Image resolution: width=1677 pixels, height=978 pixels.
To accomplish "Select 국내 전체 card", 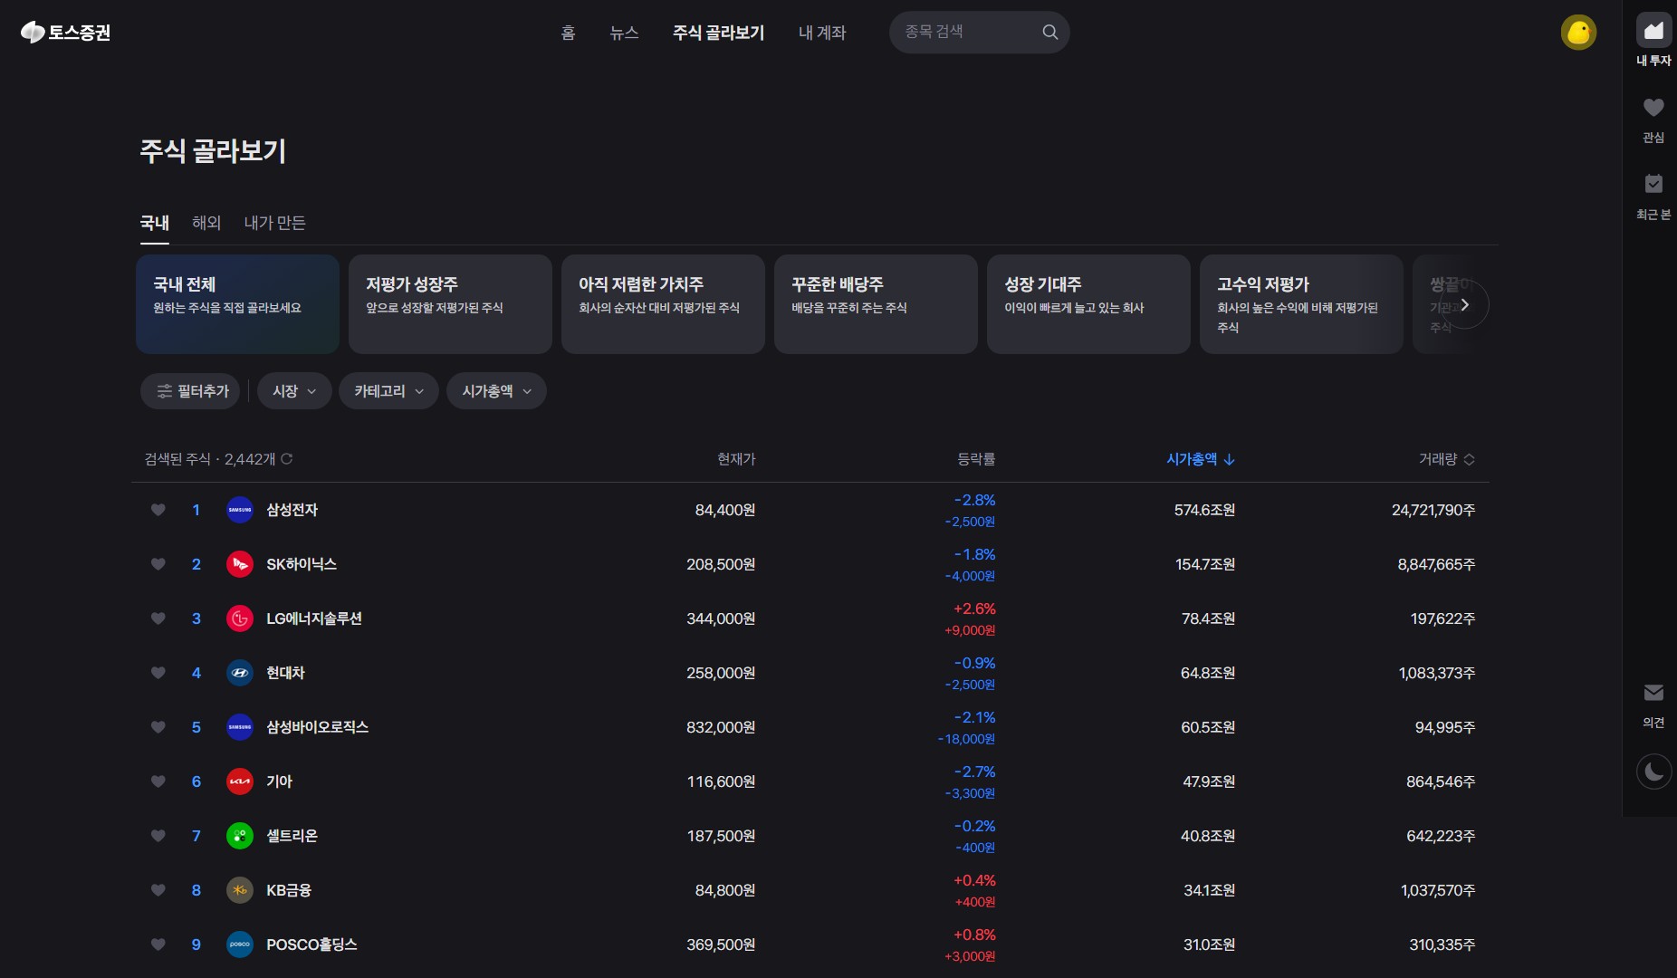I will [237, 304].
